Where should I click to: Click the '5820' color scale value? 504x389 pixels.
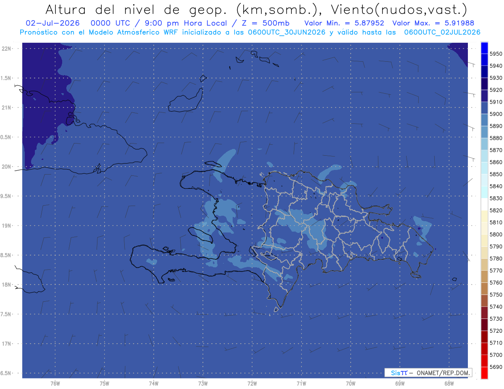(496, 210)
